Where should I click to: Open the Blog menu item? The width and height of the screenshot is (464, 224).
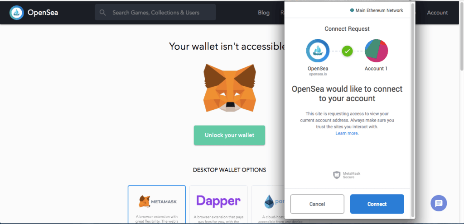[x=264, y=13]
